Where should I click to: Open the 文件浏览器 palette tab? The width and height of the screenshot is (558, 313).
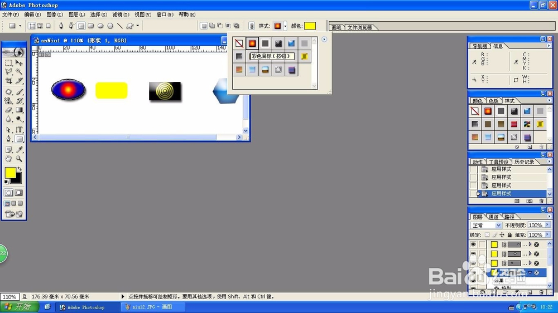tap(359, 27)
